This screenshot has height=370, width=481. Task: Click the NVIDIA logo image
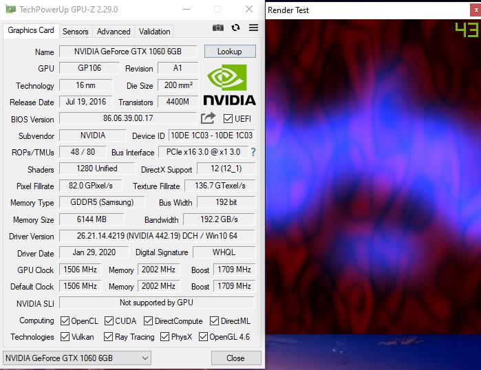pos(229,85)
